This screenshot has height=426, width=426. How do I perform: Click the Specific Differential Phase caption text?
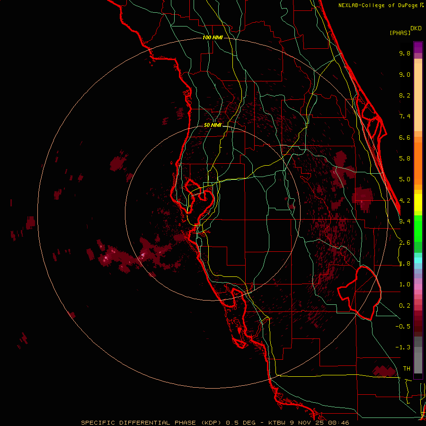(x=215, y=423)
